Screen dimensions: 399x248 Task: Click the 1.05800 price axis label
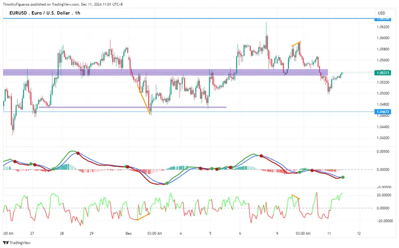[x=383, y=49]
